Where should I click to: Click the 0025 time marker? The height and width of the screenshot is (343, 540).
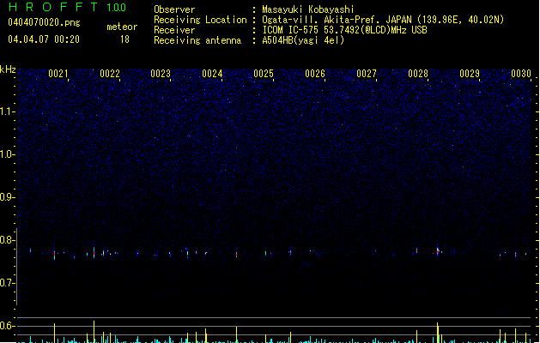[264, 74]
